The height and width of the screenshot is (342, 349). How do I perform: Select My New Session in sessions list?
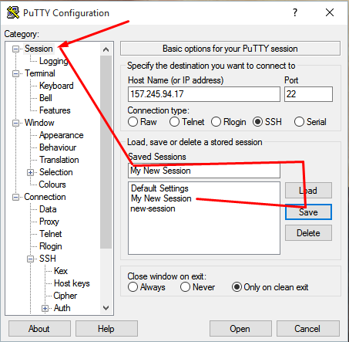point(161,198)
